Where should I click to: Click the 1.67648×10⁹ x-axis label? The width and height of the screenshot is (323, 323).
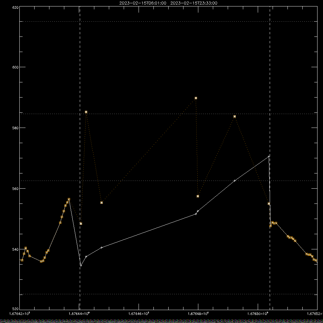click(x=198, y=314)
